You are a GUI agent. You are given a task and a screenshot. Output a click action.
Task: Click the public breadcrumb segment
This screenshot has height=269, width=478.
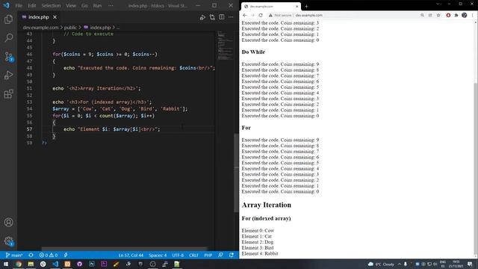point(70,27)
